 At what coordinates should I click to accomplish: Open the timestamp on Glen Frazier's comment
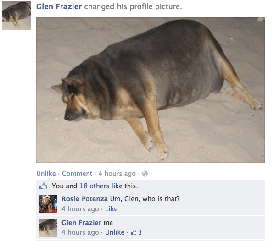80,232
